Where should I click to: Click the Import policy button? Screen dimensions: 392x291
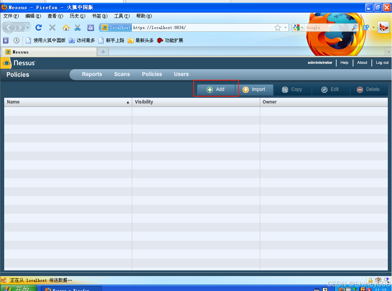click(254, 89)
